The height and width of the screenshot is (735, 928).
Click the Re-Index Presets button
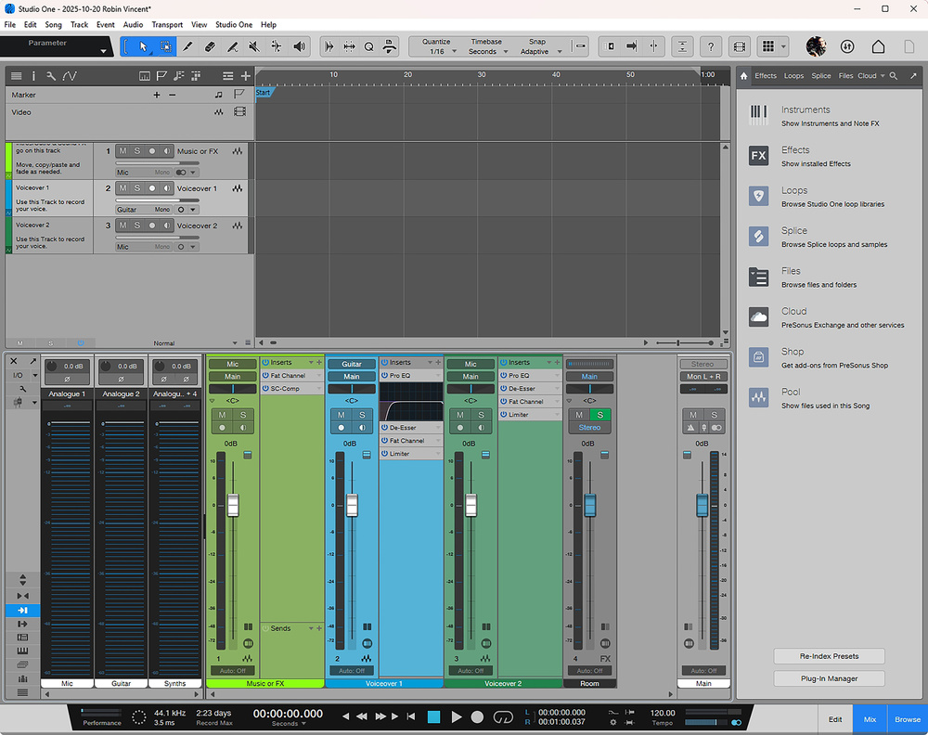click(x=829, y=656)
